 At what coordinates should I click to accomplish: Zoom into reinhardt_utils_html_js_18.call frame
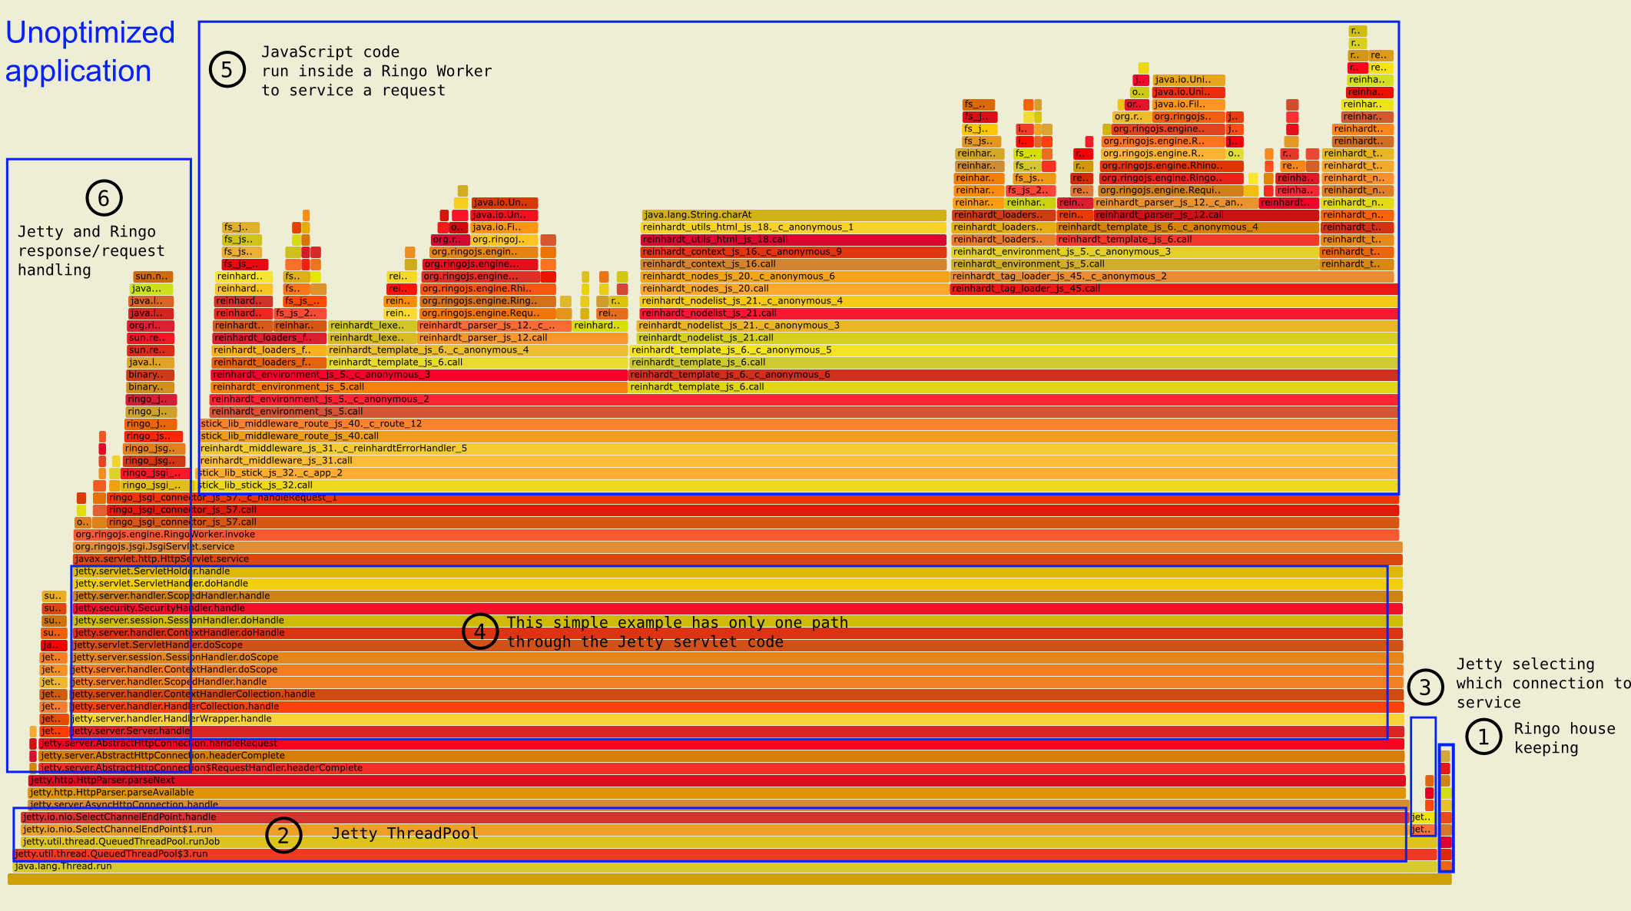click(794, 240)
